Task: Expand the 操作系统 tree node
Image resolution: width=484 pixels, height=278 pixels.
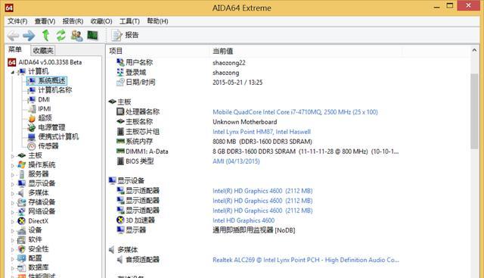Action: [13, 165]
